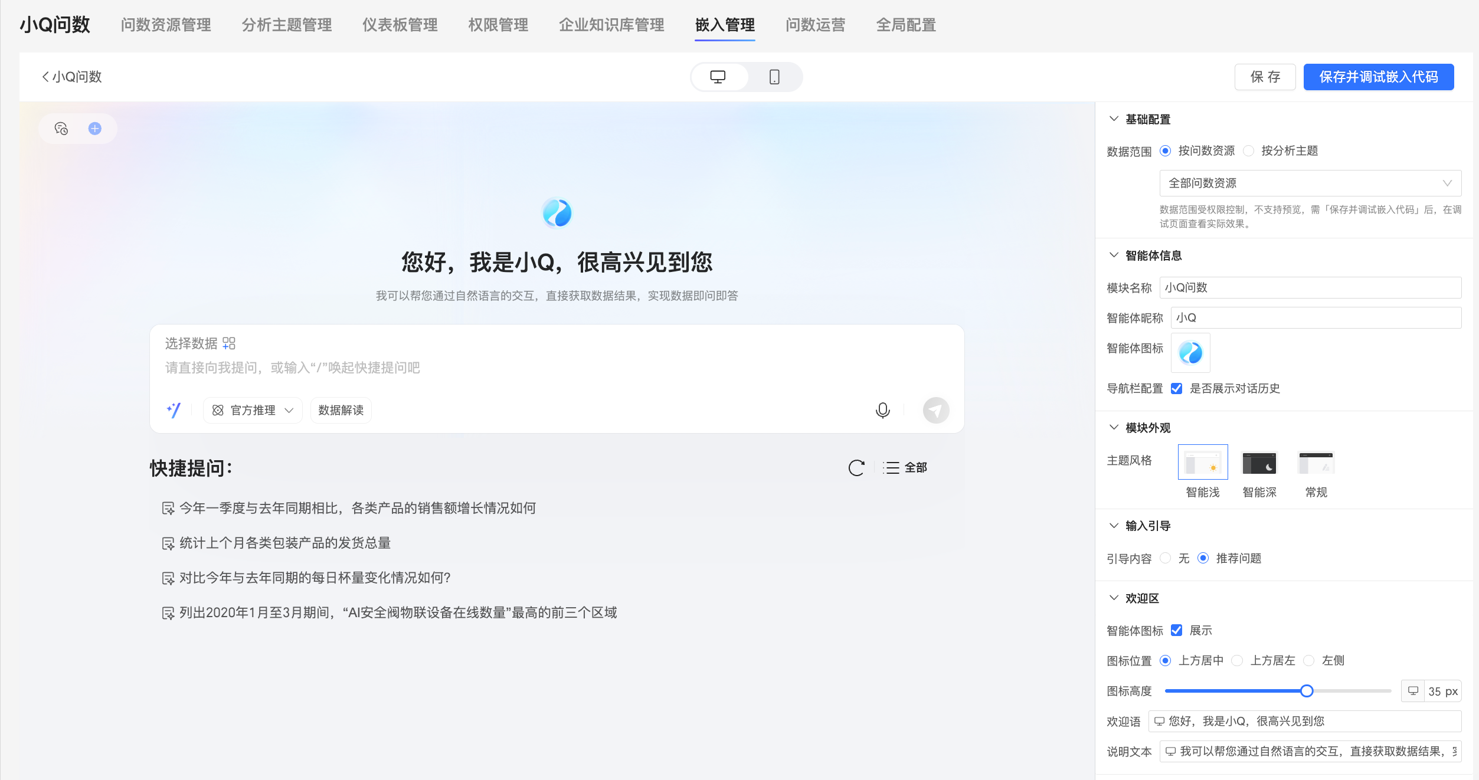Click 欢迎语 input field
This screenshot has height=780, width=1479.
[1305, 721]
